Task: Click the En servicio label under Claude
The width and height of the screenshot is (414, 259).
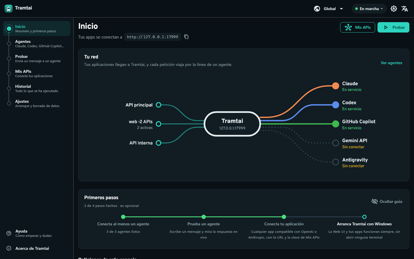Action: pyautogui.click(x=352, y=89)
